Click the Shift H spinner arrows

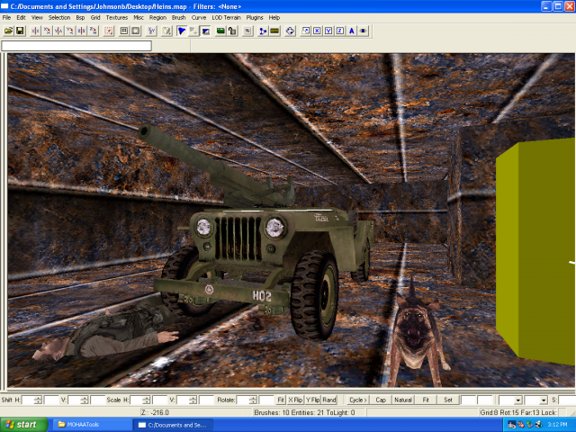click(x=39, y=400)
